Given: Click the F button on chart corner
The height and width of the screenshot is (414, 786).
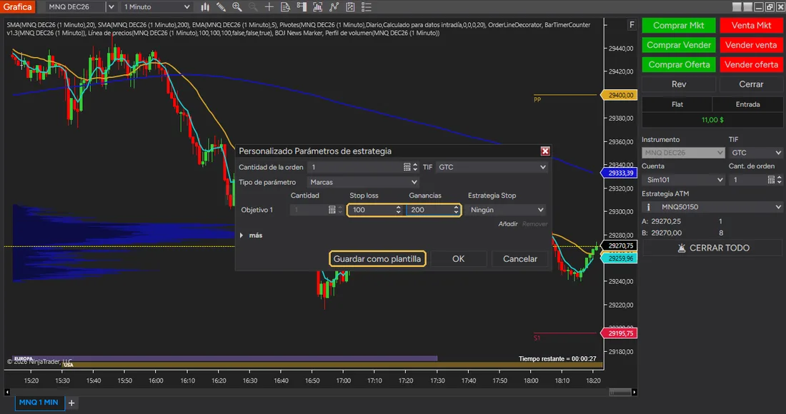Looking at the screenshot, I should point(632,24).
